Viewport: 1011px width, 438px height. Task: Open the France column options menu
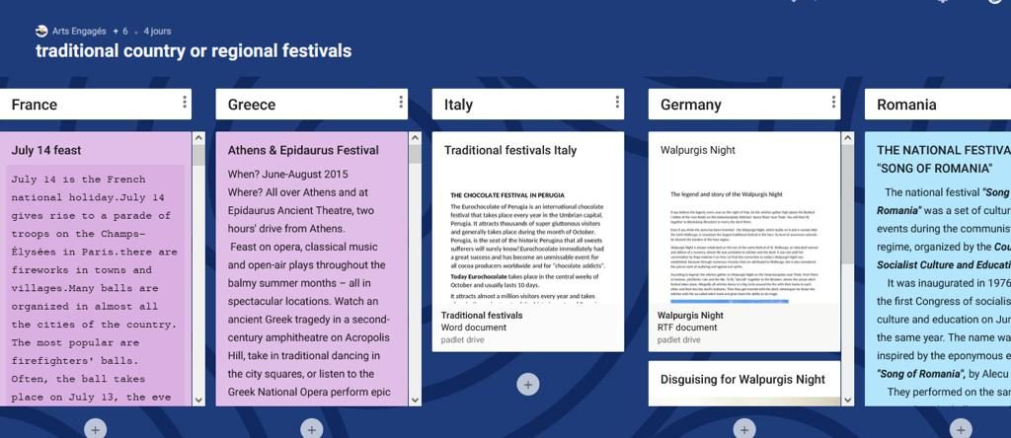pos(185,102)
